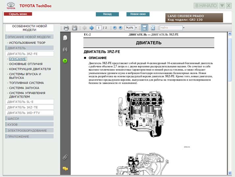This screenshot has width=235, height=177.
Task: Expand ОПИСАНИЕ НОВОЙ МОДЕЛИ section
Action: point(29,37)
